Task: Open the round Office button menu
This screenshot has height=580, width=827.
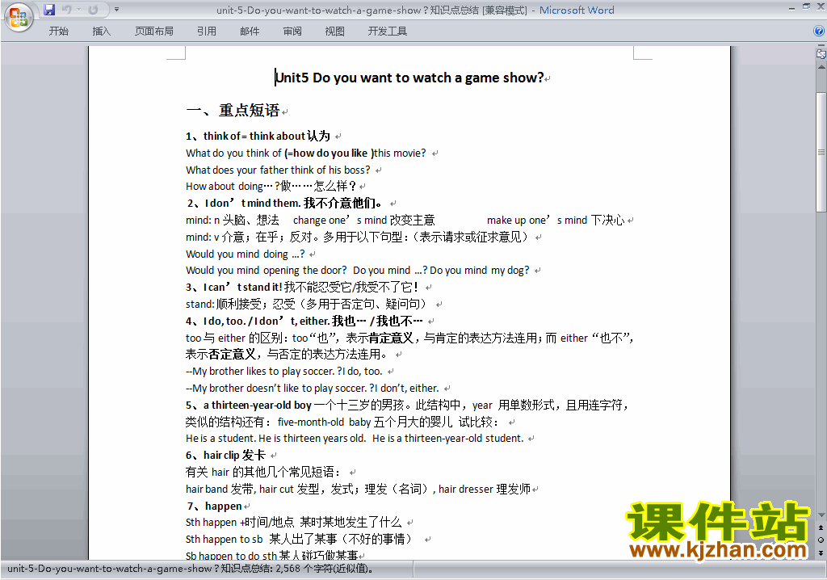Action: pos(19,17)
